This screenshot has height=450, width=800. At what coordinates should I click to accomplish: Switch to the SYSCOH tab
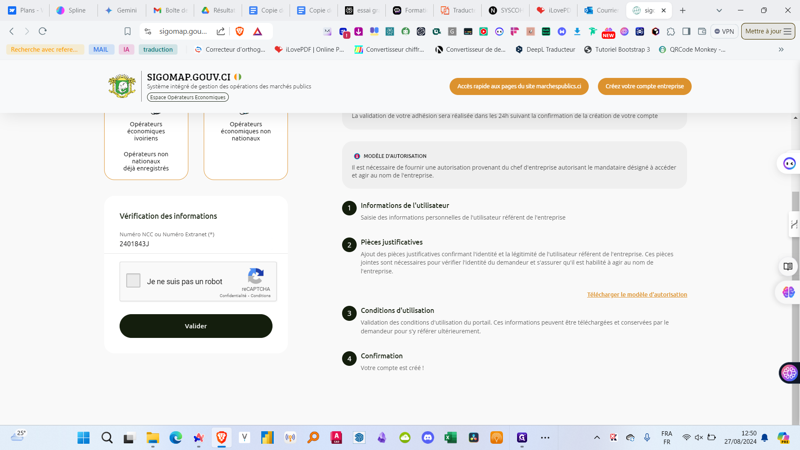506,10
